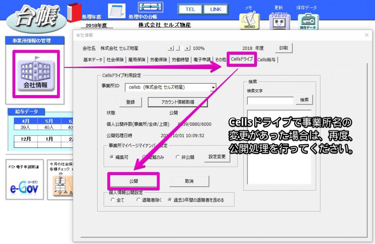
Task: Select the 4月 payroll month cell
Action: [x=26, y=121]
